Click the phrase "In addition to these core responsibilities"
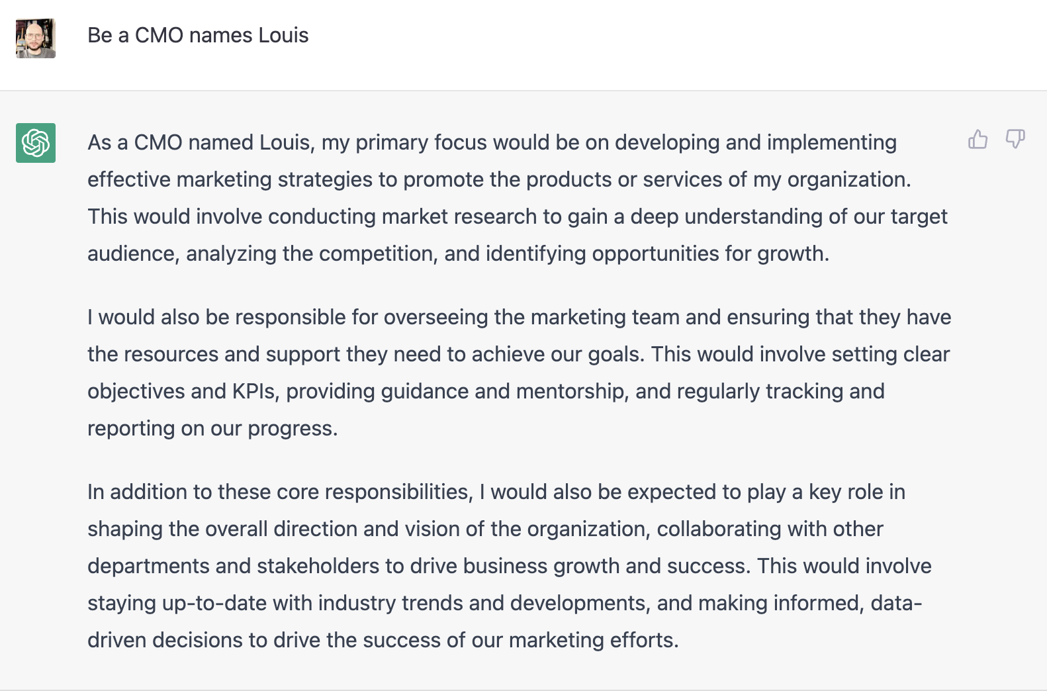Viewport: 1047px width, 691px height. point(279,492)
